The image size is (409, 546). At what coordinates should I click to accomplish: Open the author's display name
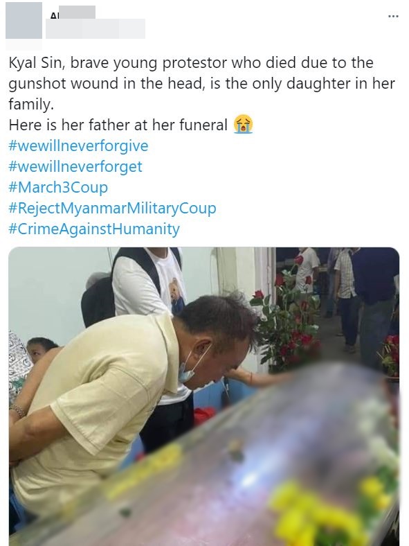[73, 12]
